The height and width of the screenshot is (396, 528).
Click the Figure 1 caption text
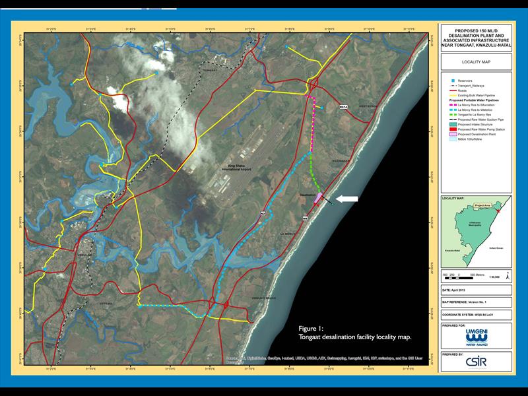[355, 332]
